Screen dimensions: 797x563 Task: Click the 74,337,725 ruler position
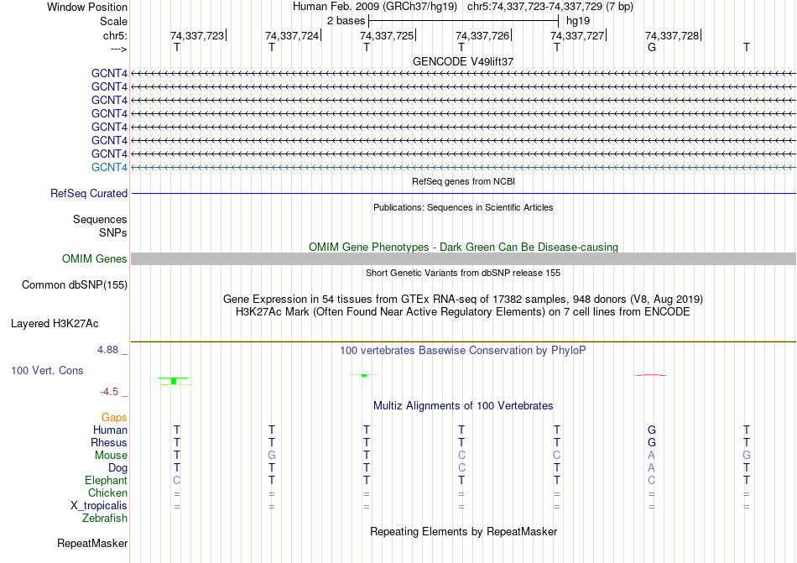387,35
